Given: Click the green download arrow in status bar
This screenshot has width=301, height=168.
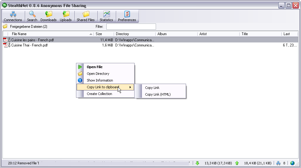Looking at the screenshot, I should (x=197, y=163).
